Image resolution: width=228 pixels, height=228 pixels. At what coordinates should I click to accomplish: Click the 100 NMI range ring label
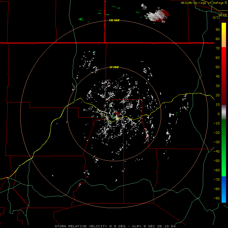(114, 20)
